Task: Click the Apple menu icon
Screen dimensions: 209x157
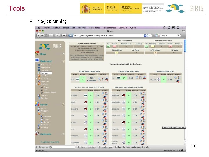Action: 39,28
